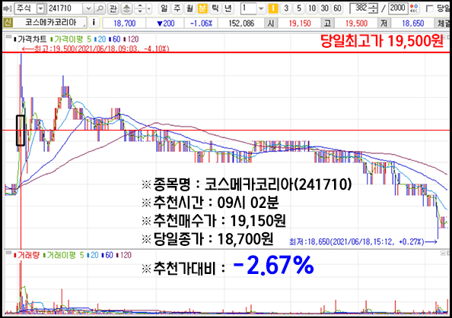Image resolution: width=452 pixels, height=318 pixels.
Task: Click the open price 19,150 in quote bar
Action: click(300, 23)
